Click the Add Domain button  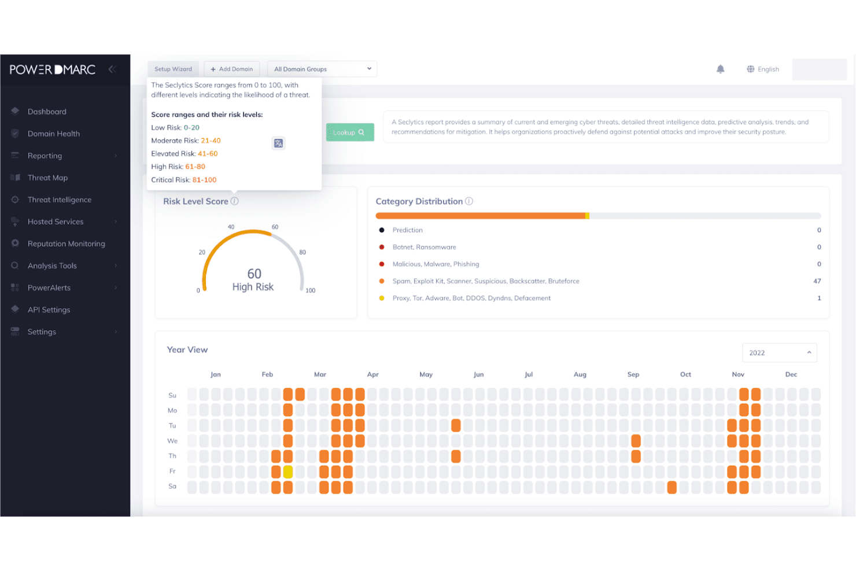[231, 69]
